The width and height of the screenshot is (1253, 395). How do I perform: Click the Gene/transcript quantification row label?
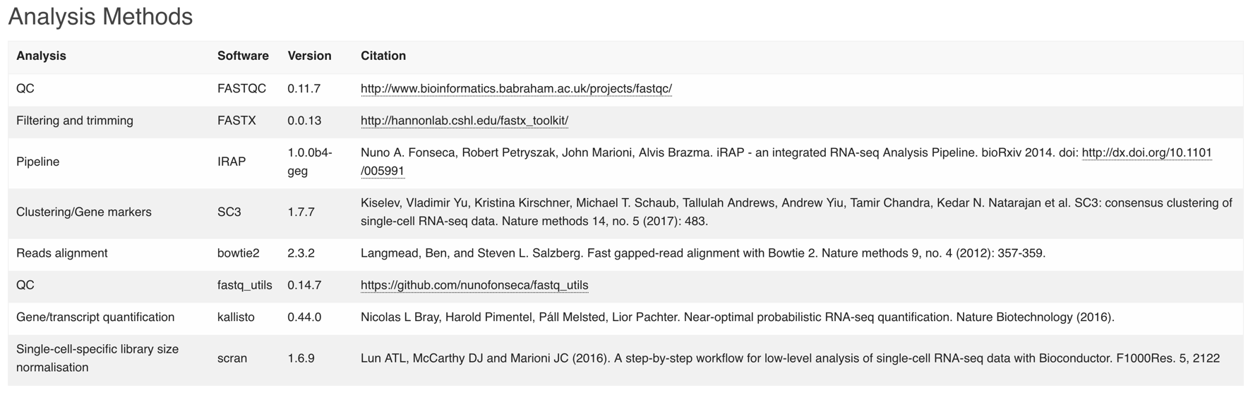point(95,317)
